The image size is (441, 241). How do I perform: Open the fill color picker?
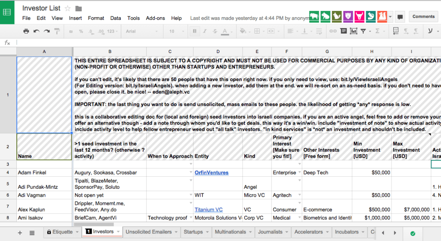click(x=244, y=31)
